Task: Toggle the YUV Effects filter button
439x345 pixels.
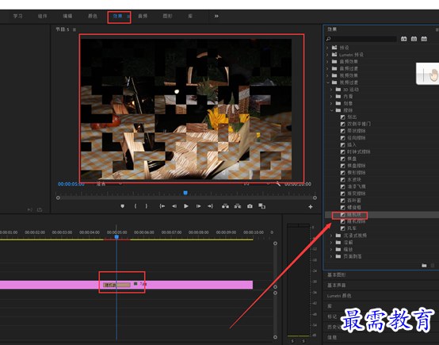Action: pos(424,39)
